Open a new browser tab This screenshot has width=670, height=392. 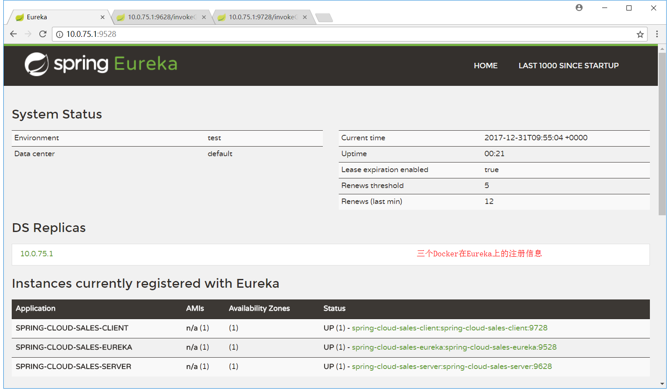point(324,18)
